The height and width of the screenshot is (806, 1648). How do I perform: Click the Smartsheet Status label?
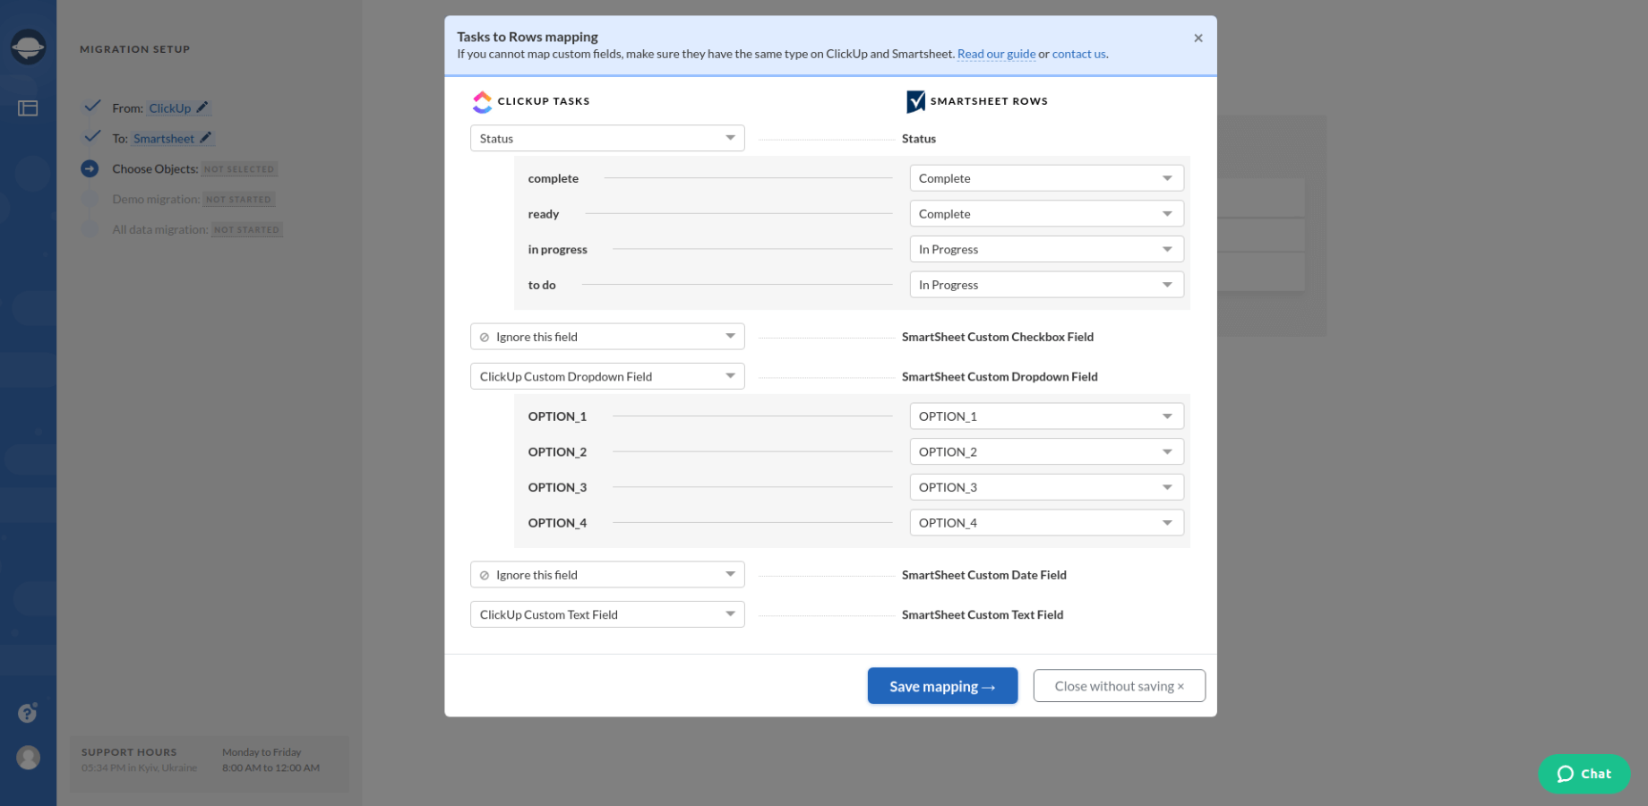click(919, 139)
